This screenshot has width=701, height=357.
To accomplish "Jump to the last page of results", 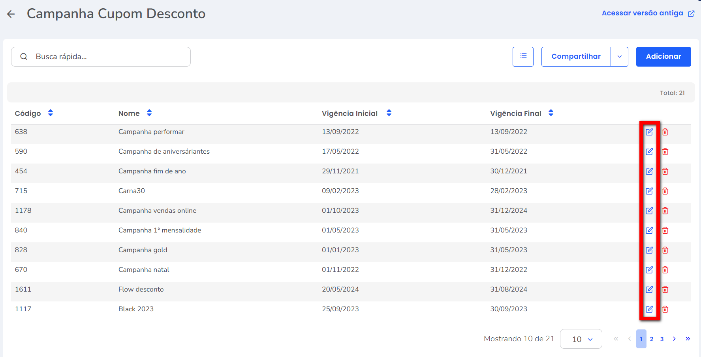I will 688,339.
